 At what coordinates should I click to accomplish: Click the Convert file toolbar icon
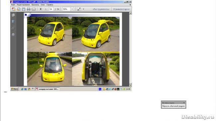pos(19,9)
